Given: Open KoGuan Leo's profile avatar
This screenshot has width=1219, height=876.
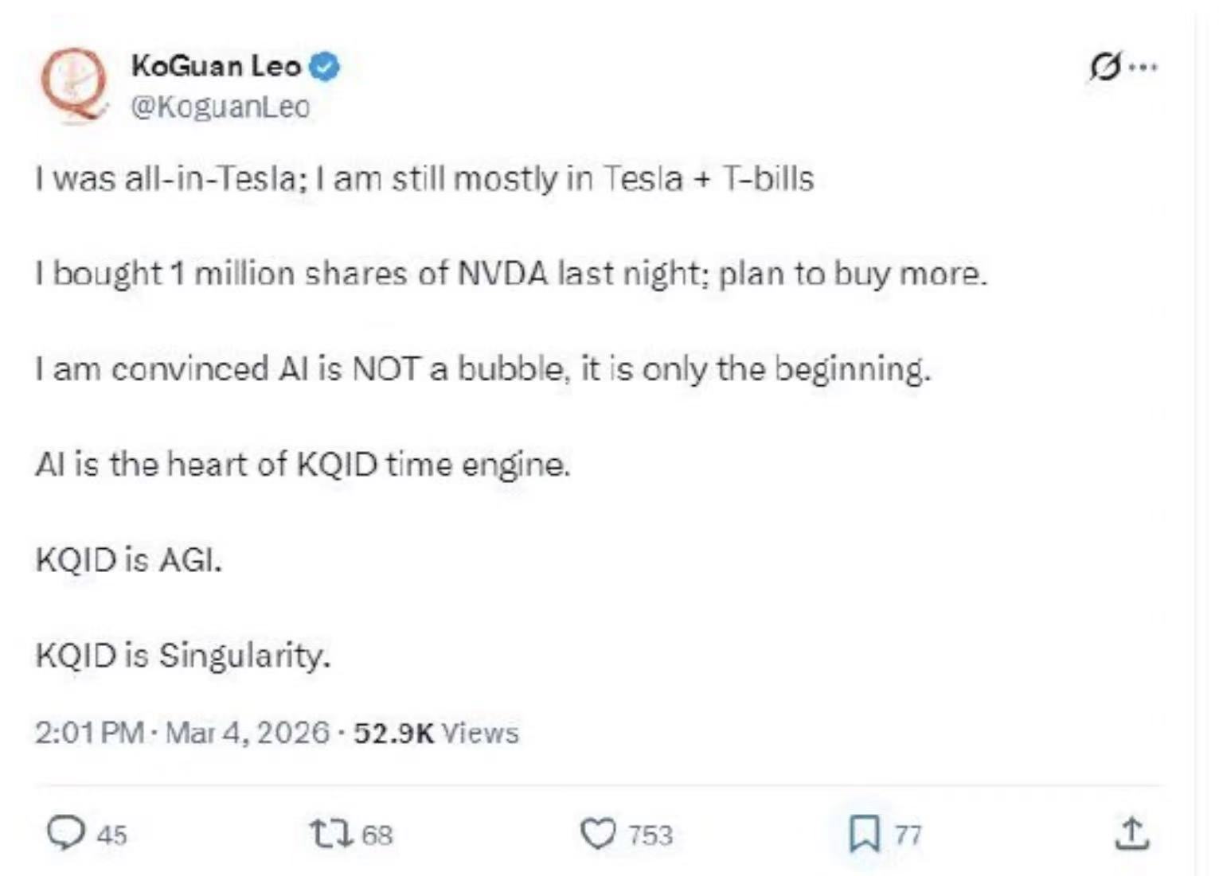Looking at the screenshot, I should tap(74, 84).
